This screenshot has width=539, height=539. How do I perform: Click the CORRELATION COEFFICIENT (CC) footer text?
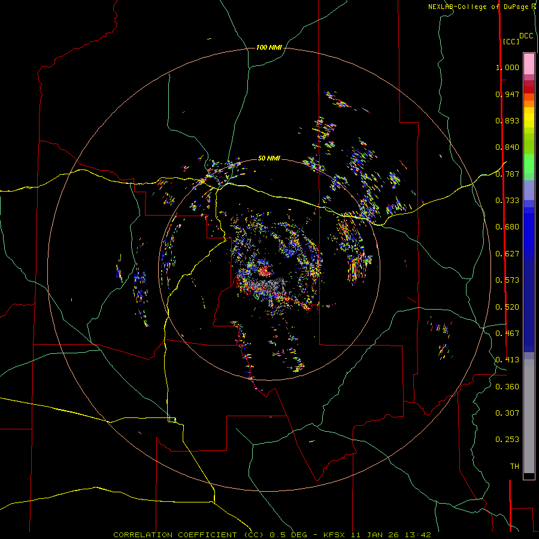point(189,535)
